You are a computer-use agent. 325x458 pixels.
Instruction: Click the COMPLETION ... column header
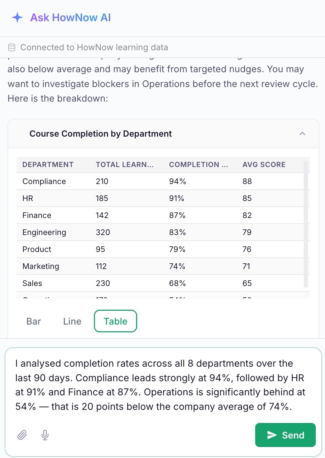click(x=198, y=165)
